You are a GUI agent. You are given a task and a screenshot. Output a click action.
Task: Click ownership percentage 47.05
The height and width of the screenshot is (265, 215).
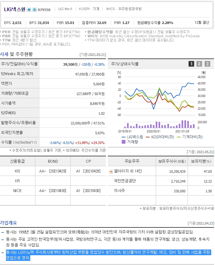click(208, 172)
